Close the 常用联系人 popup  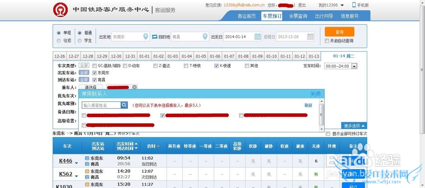click(315, 94)
